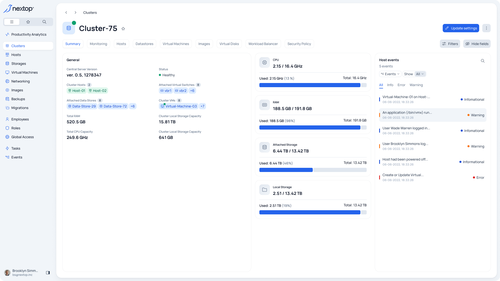Screen dimensions: 500x281
Task: Click the RAM usage progress bar
Action: (x=313, y=127)
